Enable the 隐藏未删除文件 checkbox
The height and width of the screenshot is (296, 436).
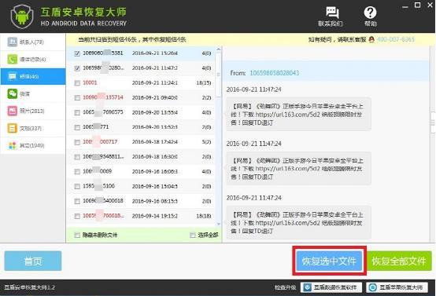[77, 236]
